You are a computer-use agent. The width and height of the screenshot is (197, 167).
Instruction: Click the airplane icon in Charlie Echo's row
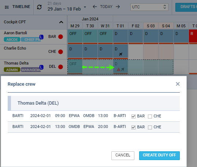pyautogui.click(x=120, y=54)
